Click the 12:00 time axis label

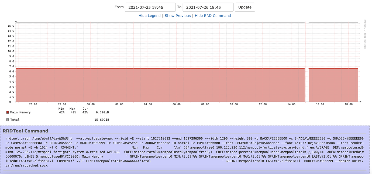263,104
